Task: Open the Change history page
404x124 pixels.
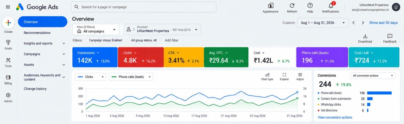Action: pos(35,89)
